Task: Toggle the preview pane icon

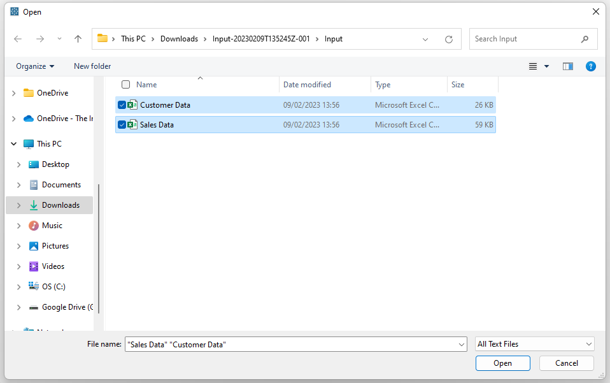Action: 567,66
